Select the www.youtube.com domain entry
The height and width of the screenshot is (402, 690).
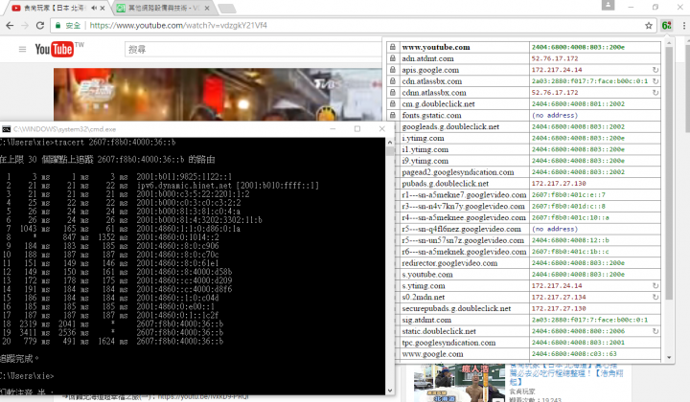point(436,47)
